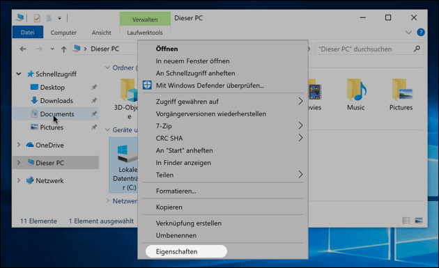Open the Laufwerktools tab
The image size is (439, 268).
(x=145, y=33)
